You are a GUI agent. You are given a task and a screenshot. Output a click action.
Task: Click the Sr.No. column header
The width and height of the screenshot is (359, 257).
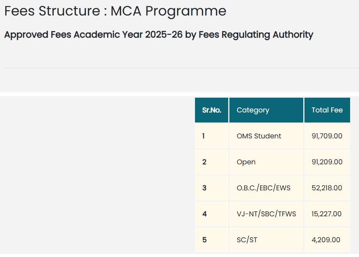click(x=212, y=110)
